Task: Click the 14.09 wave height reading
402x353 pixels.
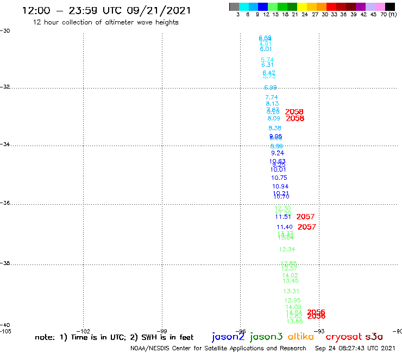Action: [x=293, y=307]
